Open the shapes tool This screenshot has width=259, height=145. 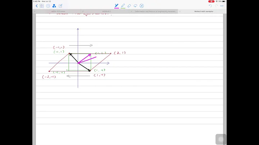click(x=54, y=6)
